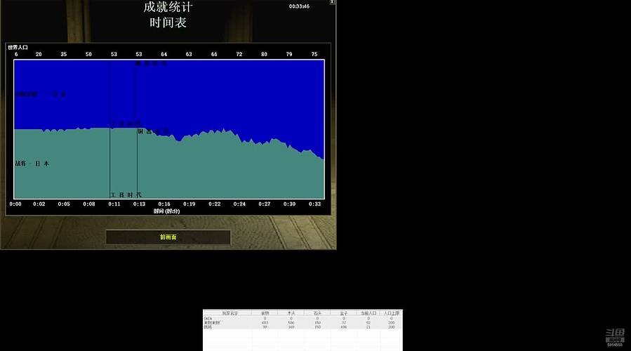Click the 世界人口 header label
The image size is (631, 351).
[18, 47]
